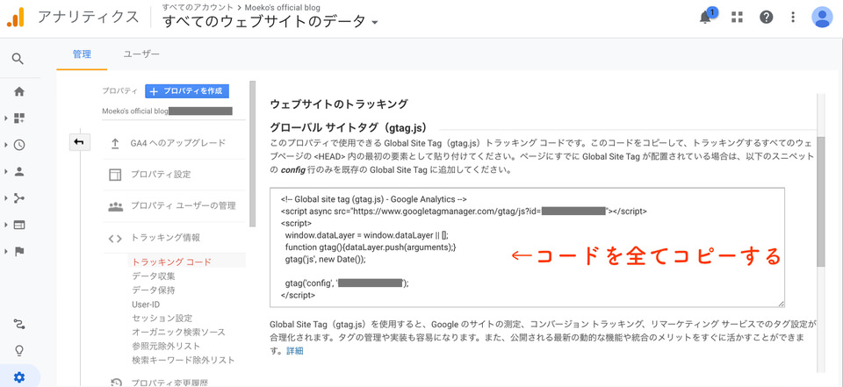This screenshot has width=843, height=387.
Task: Expand the Realtime sidebar section arrow
Action: coord(6,145)
